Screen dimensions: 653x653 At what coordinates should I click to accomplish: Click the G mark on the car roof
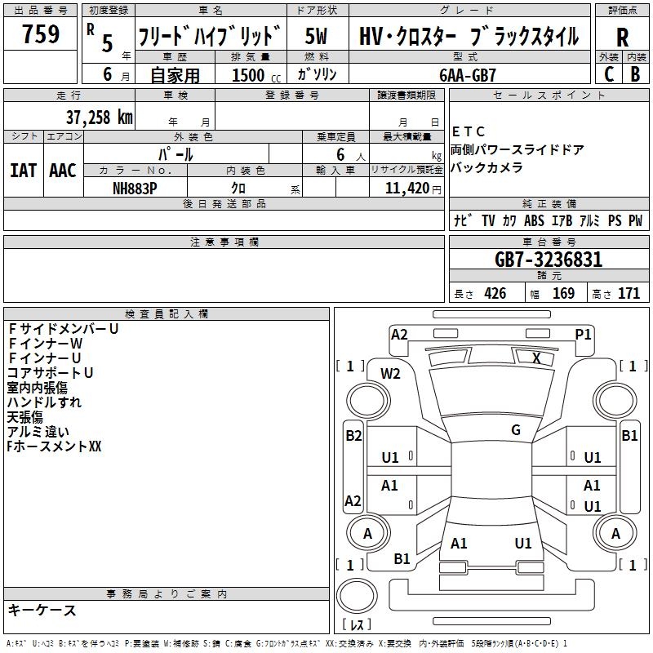click(x=515, y=430)
